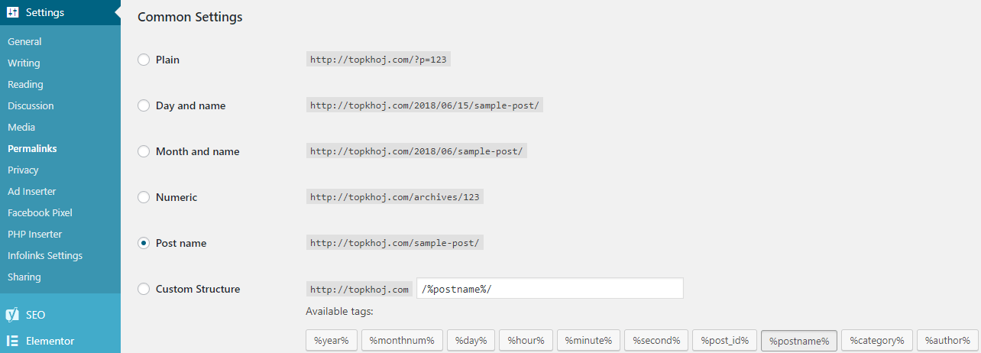
Task: Add the %category% tag
Action: [x=876, y=340]
